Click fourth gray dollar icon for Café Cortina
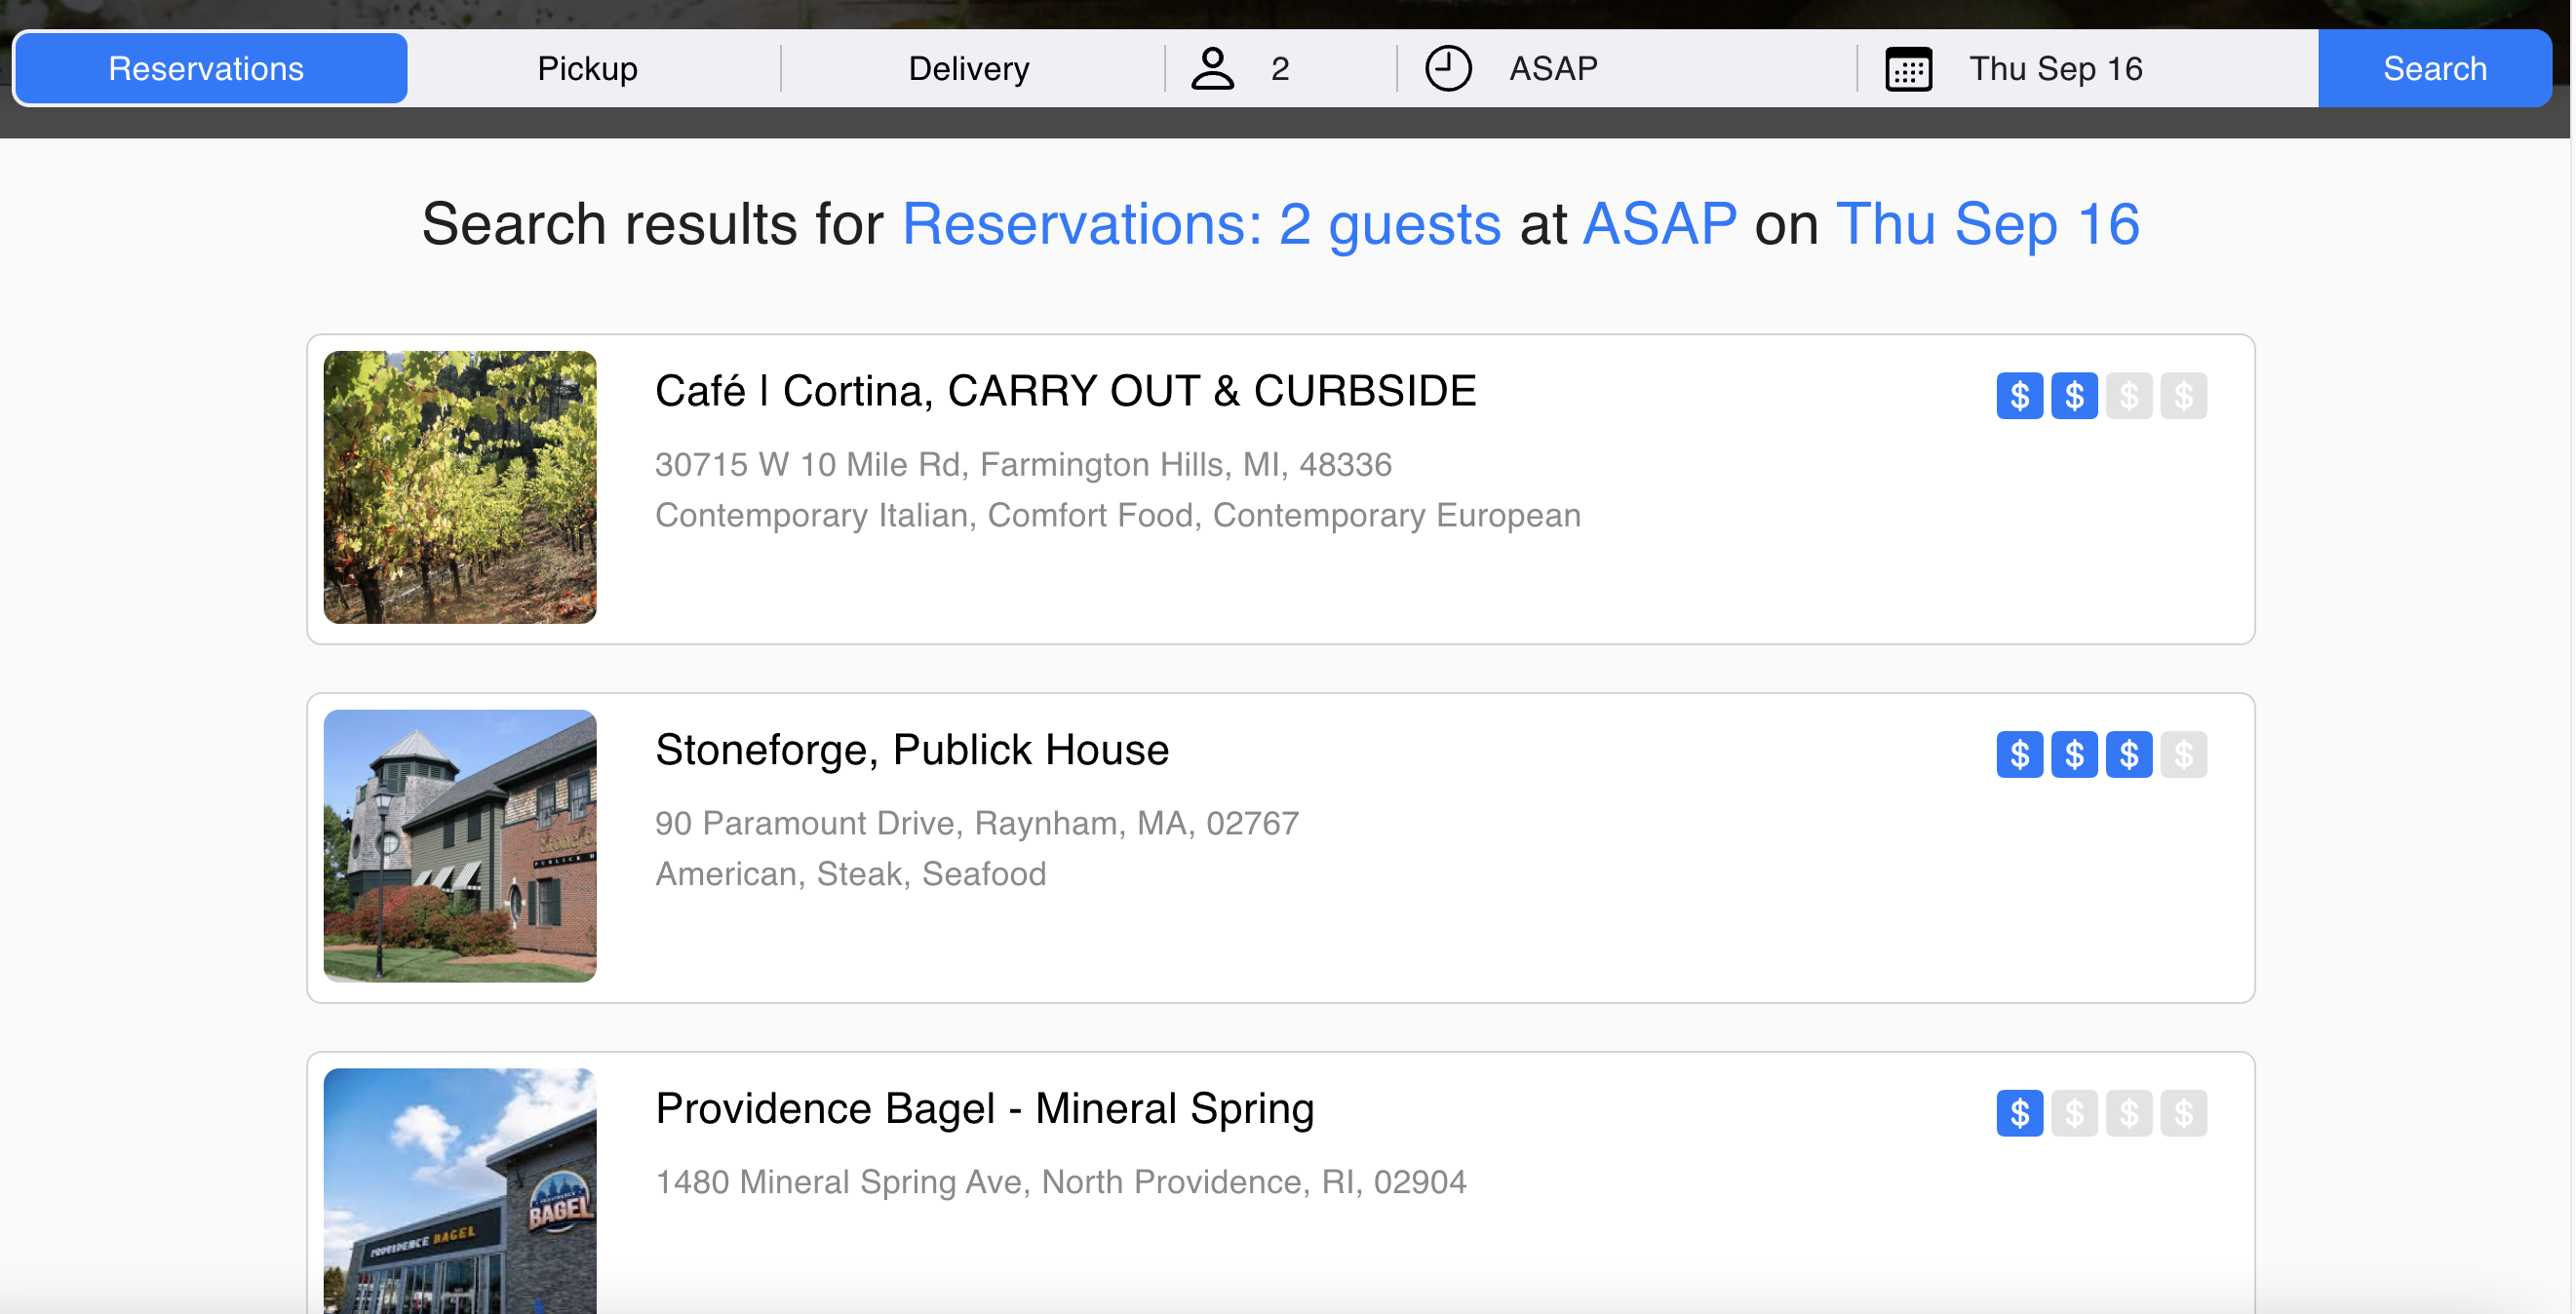This screenshot has width=2576, height=1314. tap(2183, 396)
